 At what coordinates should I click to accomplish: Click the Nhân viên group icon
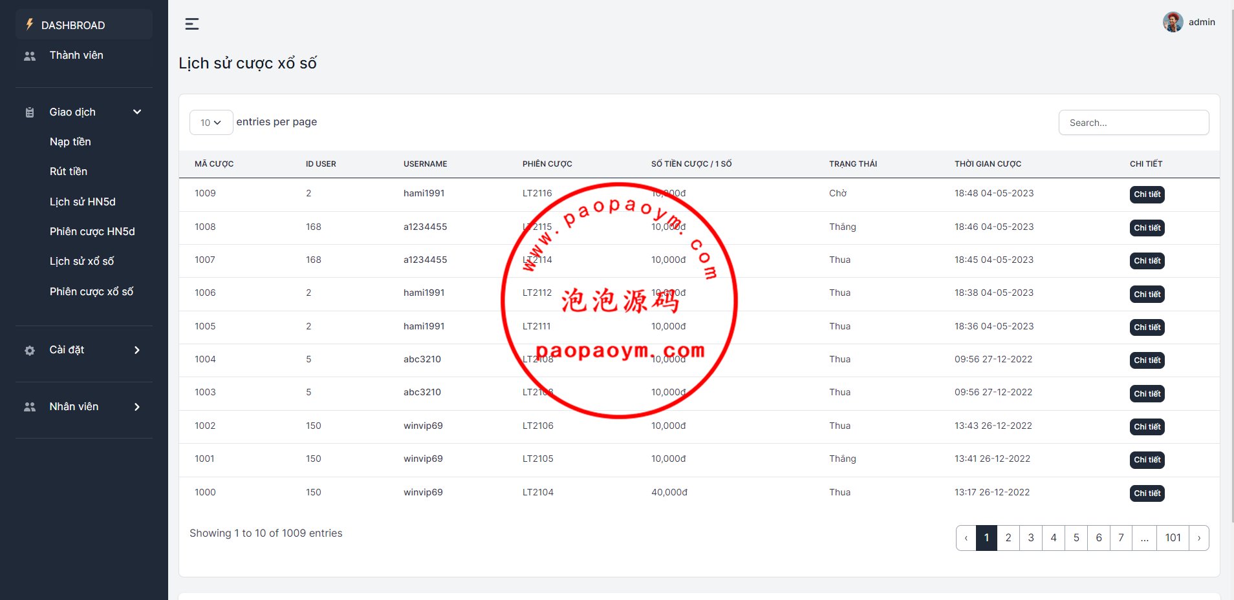pos(30,407)
